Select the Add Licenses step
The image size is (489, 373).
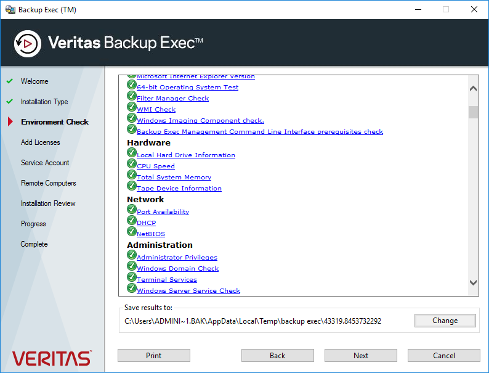40,142
